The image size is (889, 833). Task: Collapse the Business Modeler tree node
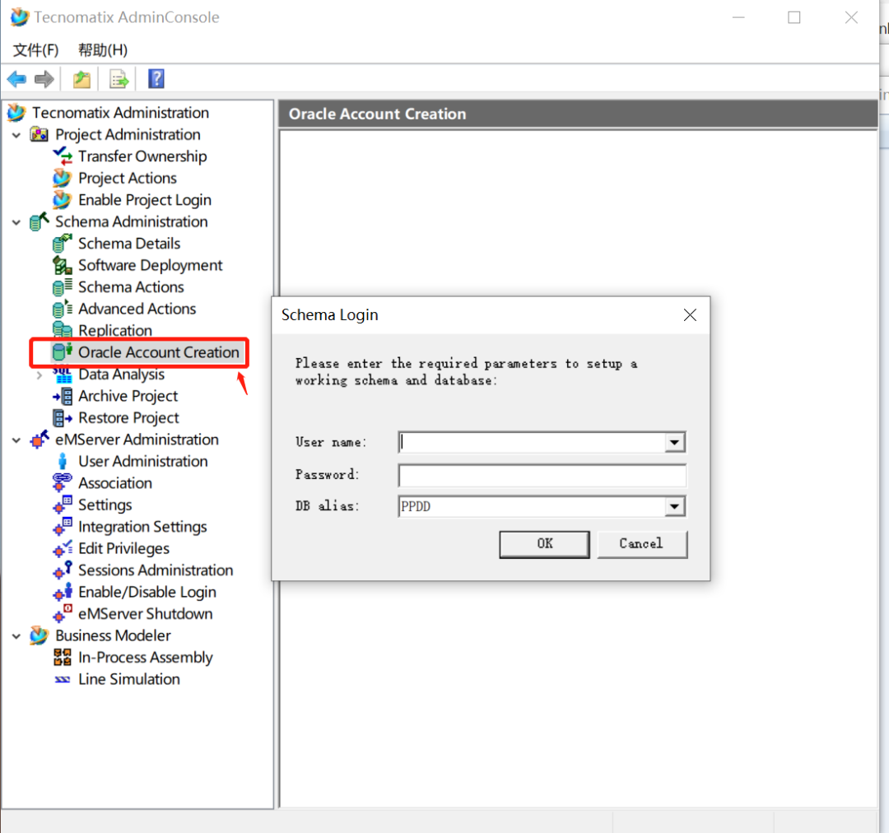16,636
